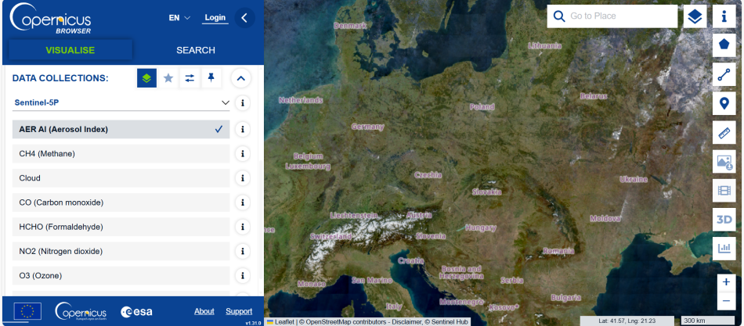Image resolution: width=744 pixels, height=326 pixels.
Task: Expand the EN language selector
Action: tap(179, 18)
